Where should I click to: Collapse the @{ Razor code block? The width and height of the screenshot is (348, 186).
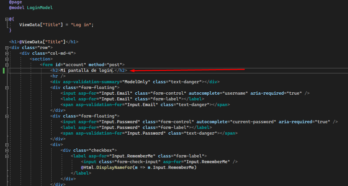tap(7, 19)
